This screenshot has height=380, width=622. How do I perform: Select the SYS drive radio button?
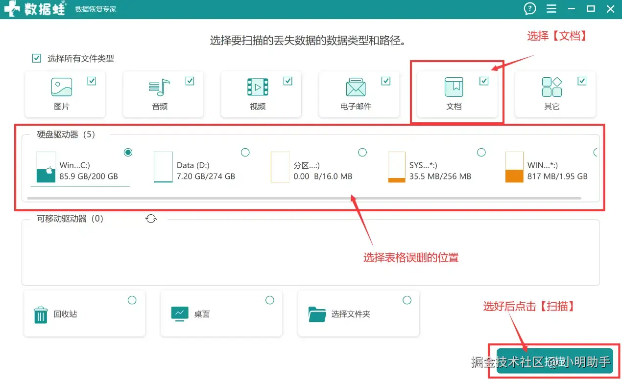tap(481, 153)
